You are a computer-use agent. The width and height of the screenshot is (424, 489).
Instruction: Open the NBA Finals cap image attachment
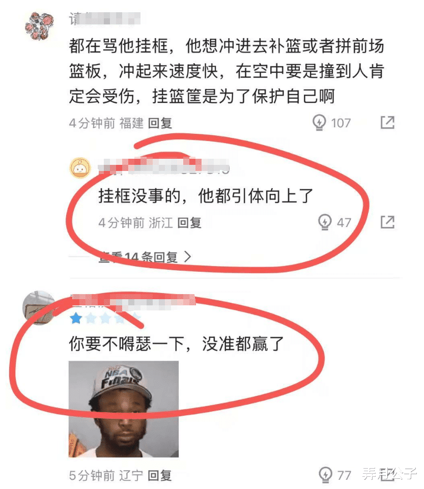pos(124,409)
